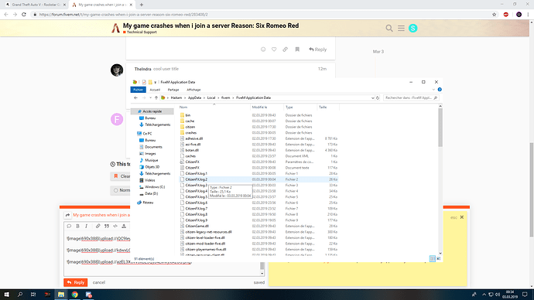Open the forum search magnifier icon
The image size is (534, 300).
coord(389,29)
